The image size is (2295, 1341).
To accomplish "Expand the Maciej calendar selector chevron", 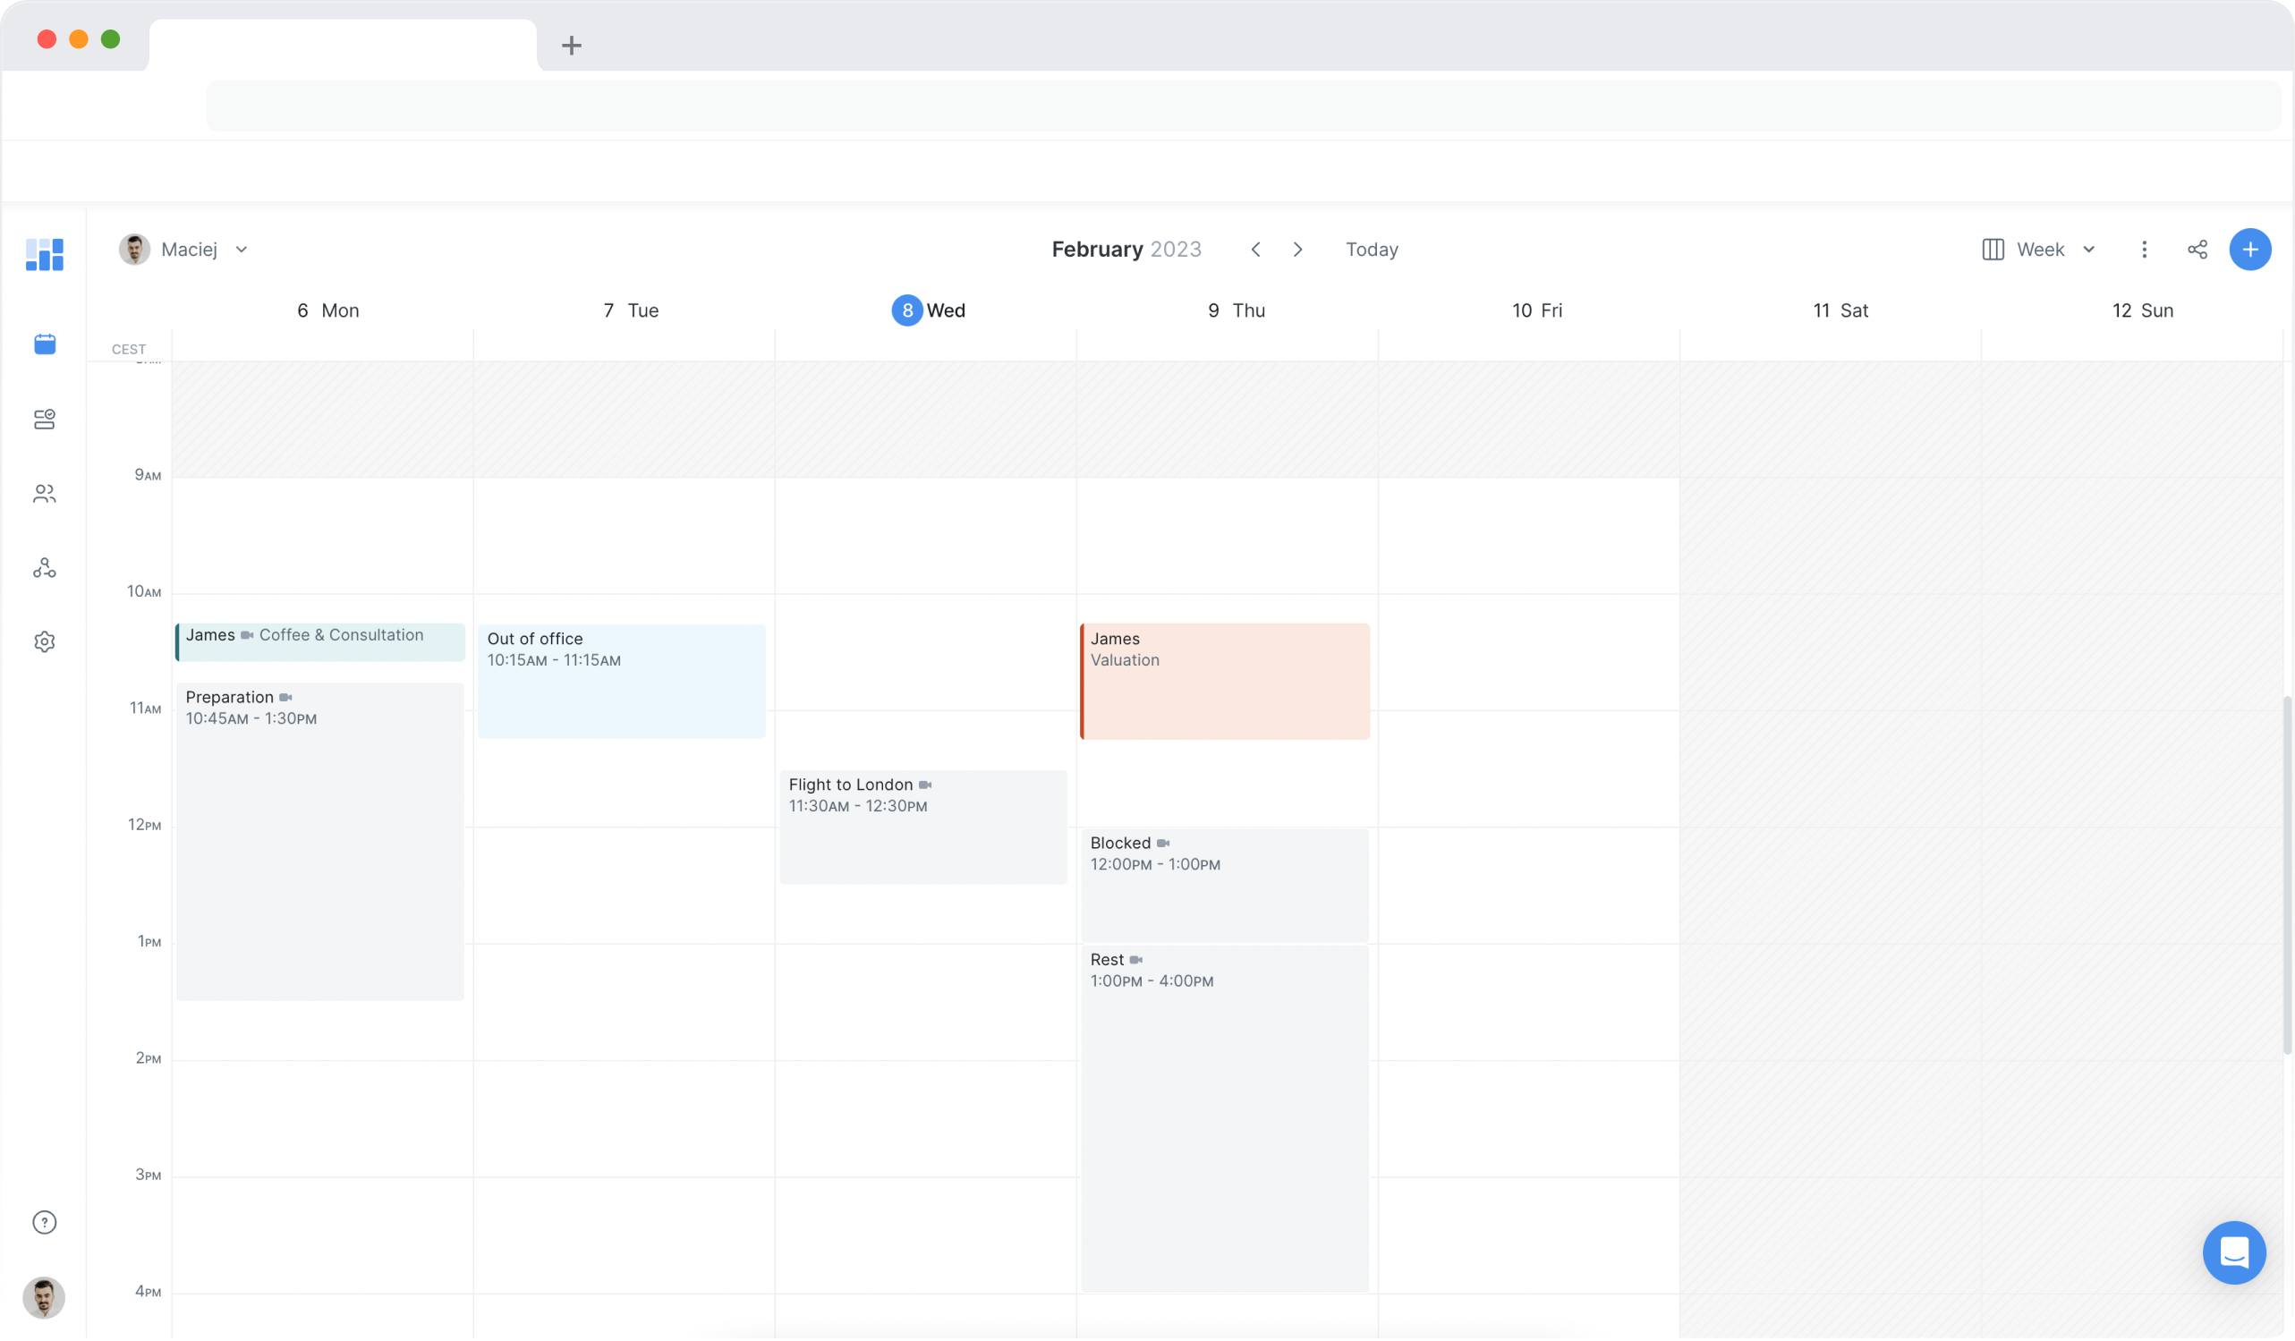I will coord(242,250).
